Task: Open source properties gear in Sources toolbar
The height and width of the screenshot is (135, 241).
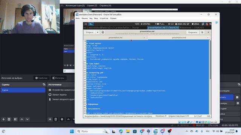Action: click(62, 119)
